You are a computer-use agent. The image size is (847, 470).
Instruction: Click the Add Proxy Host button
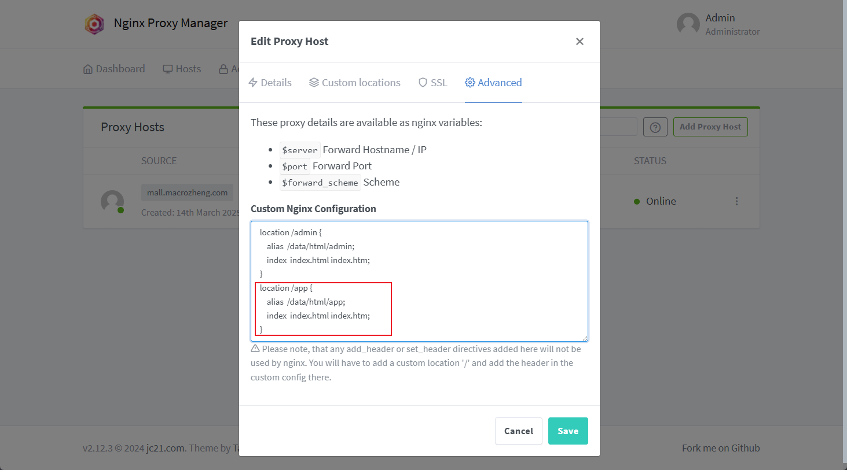coord(710,127)
